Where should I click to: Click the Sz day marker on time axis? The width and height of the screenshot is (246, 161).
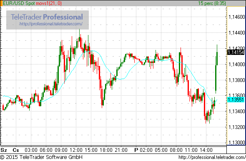click(4, 150)
